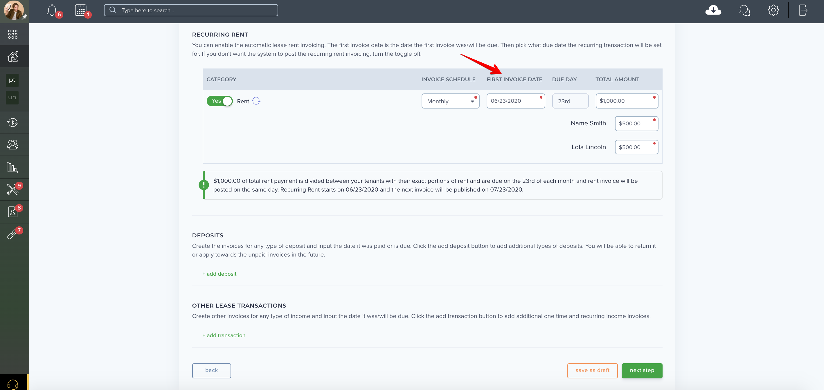The height and width of the screenshot is (390, 824).
Task: Open the reports bar chart icon
Action: click(13, 167)
